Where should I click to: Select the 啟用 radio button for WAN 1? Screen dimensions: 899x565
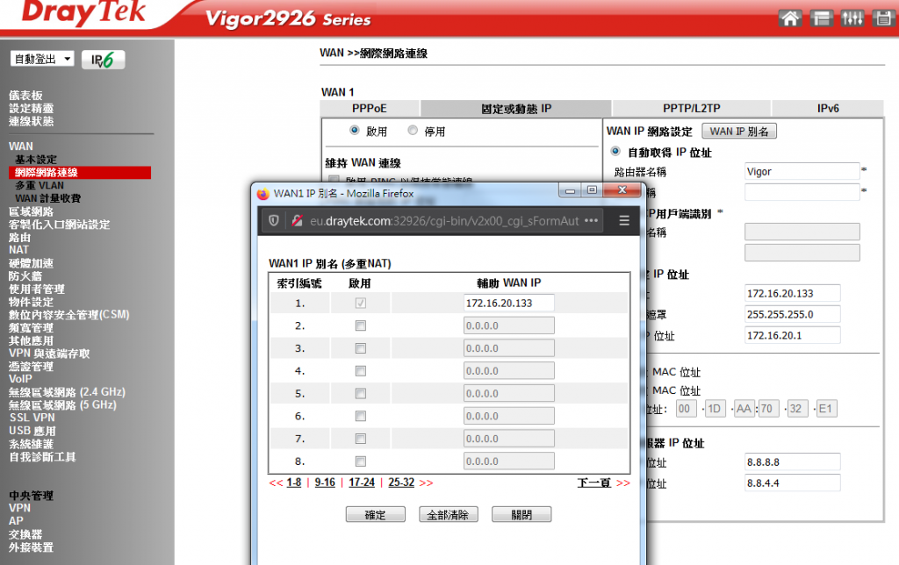[355, 130]
